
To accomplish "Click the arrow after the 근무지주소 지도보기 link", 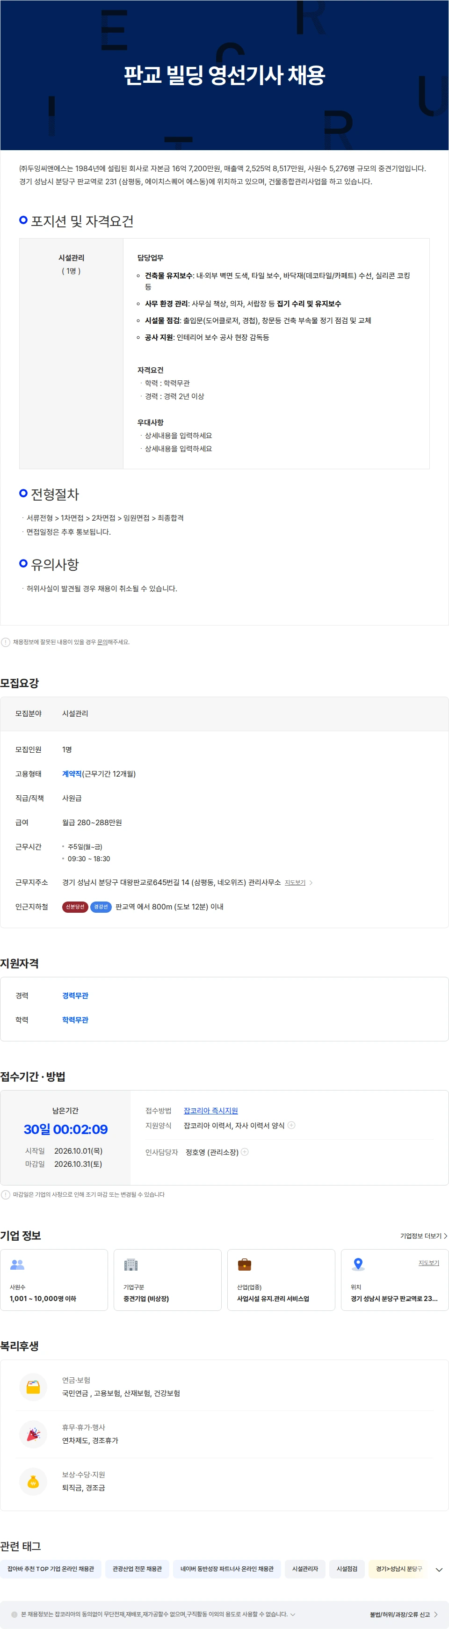I will coord(311,883).
